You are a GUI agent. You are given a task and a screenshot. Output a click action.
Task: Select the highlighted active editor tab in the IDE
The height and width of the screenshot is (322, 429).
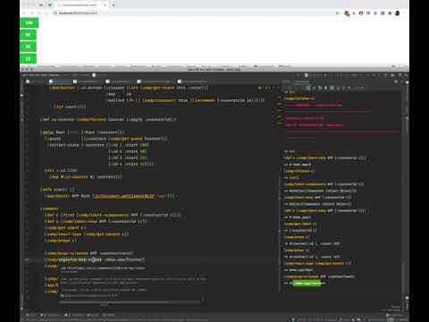click(60, 81)
